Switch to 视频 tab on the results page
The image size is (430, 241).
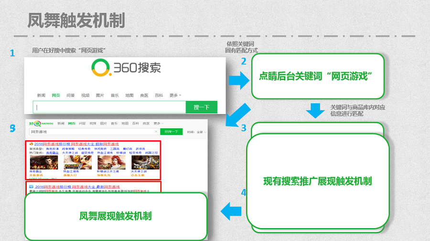click(93, 123)
